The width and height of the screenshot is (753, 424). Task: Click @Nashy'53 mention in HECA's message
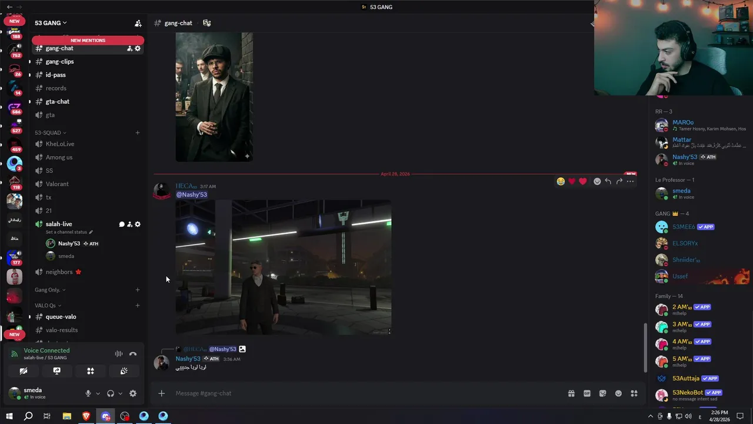pyautogui.click(x=192, y=195)
